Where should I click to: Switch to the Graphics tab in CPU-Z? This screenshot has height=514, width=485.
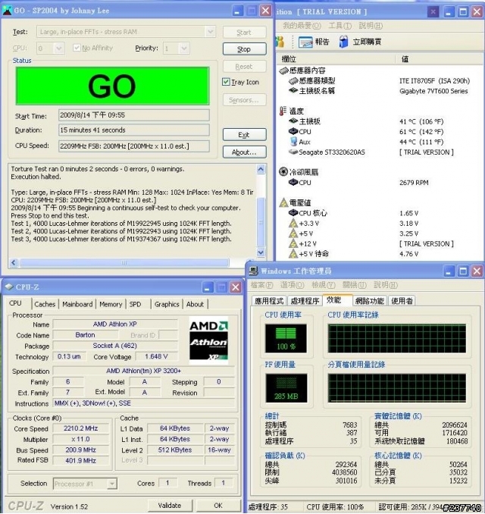(x=167, y=304)
